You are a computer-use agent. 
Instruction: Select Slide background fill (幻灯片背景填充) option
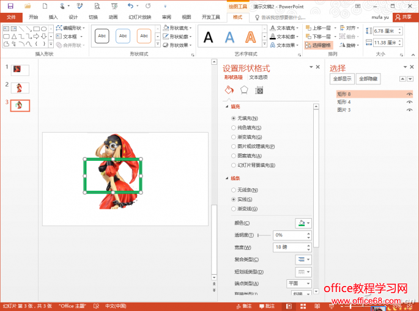(x=233, y=165)
